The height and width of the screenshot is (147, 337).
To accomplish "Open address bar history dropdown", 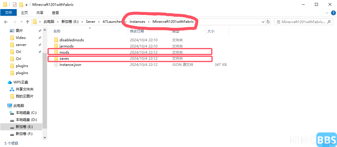I will (x=262, y=22).
